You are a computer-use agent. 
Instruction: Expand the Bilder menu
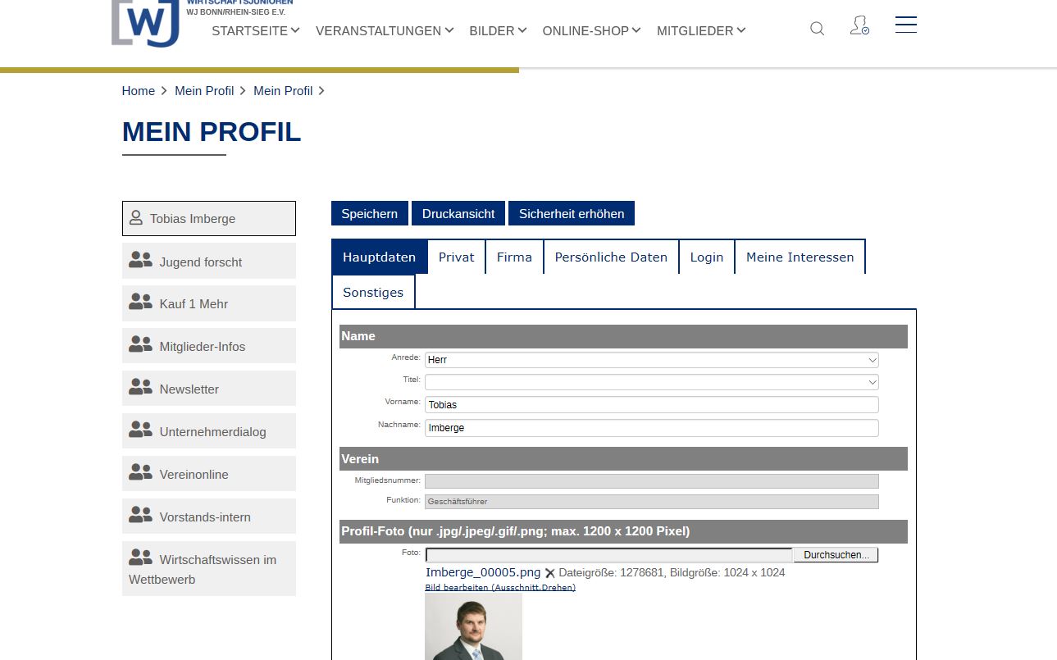point(498,30)
